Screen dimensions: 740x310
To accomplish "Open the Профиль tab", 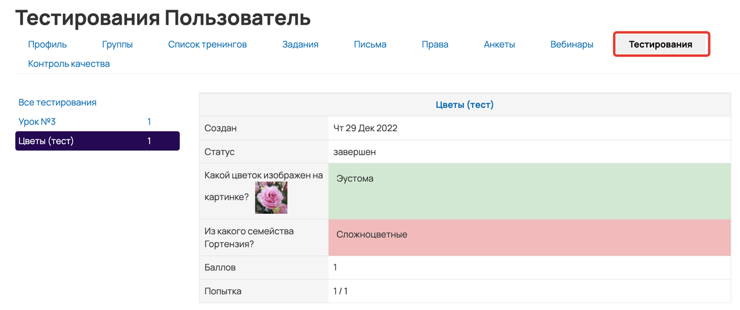I will pos(47,45).
